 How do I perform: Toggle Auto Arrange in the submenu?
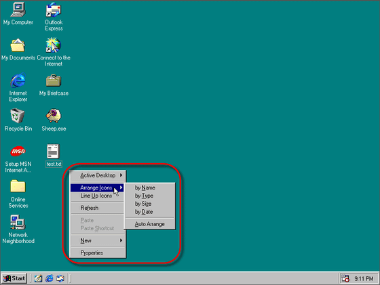[149, 224]
